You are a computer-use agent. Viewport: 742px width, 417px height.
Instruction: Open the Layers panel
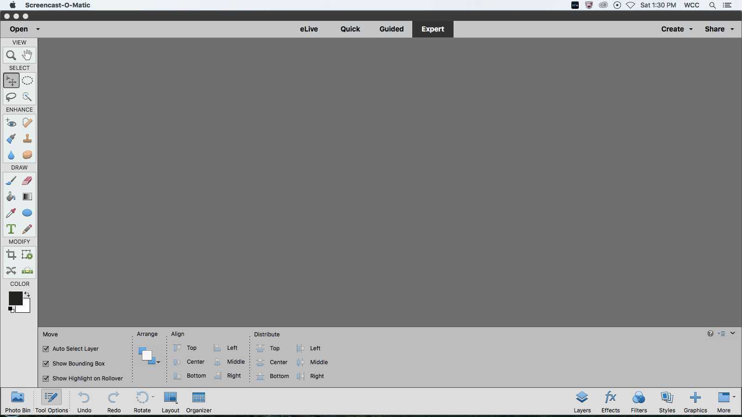click(582, 401)
